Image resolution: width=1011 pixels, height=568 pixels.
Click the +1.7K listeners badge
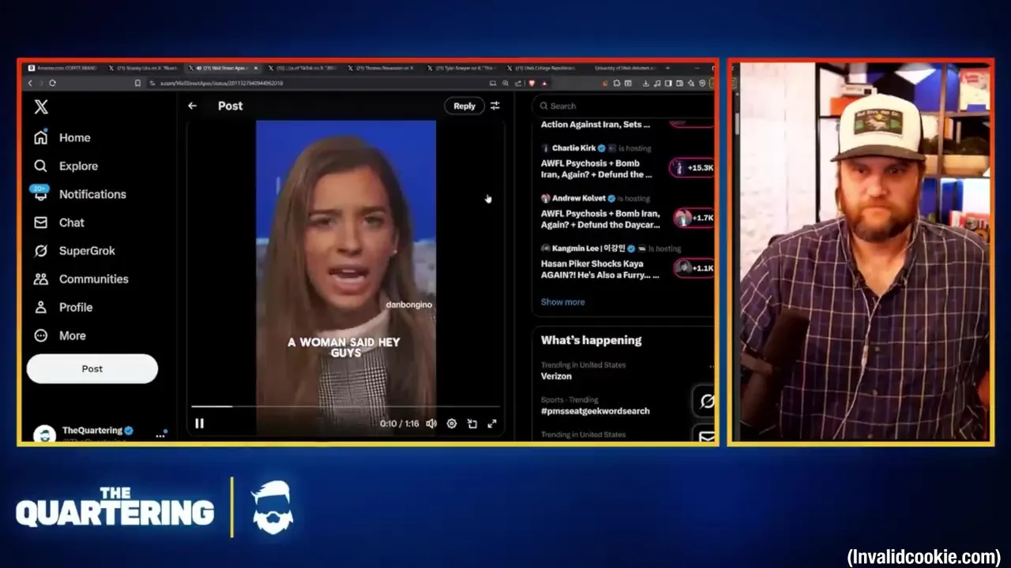(x=694, y=218)
